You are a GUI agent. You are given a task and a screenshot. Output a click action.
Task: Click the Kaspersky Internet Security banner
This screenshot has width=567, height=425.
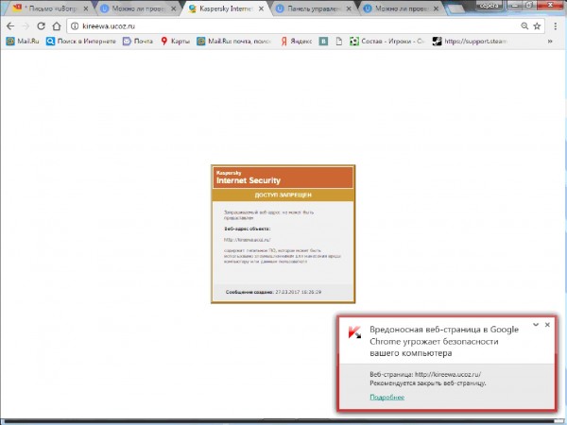(x=283, y=178)
